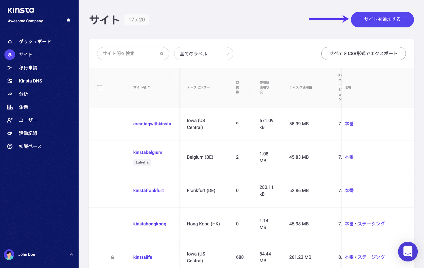Click the Kinsta DNS icon

click(10, 81)
